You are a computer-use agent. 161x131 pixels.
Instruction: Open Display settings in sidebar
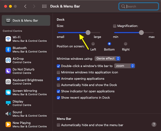[26, 103]
